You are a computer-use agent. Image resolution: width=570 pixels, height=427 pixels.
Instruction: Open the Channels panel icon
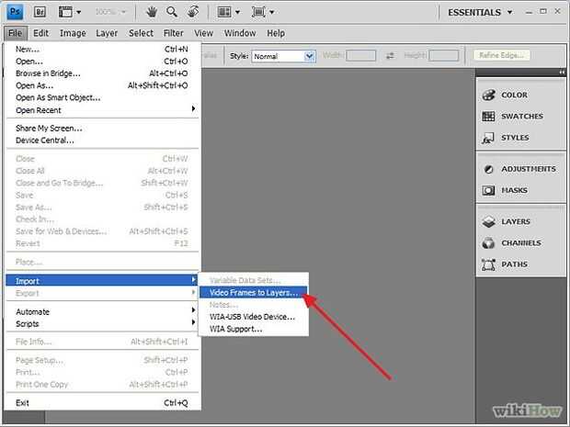click(488, 243)
